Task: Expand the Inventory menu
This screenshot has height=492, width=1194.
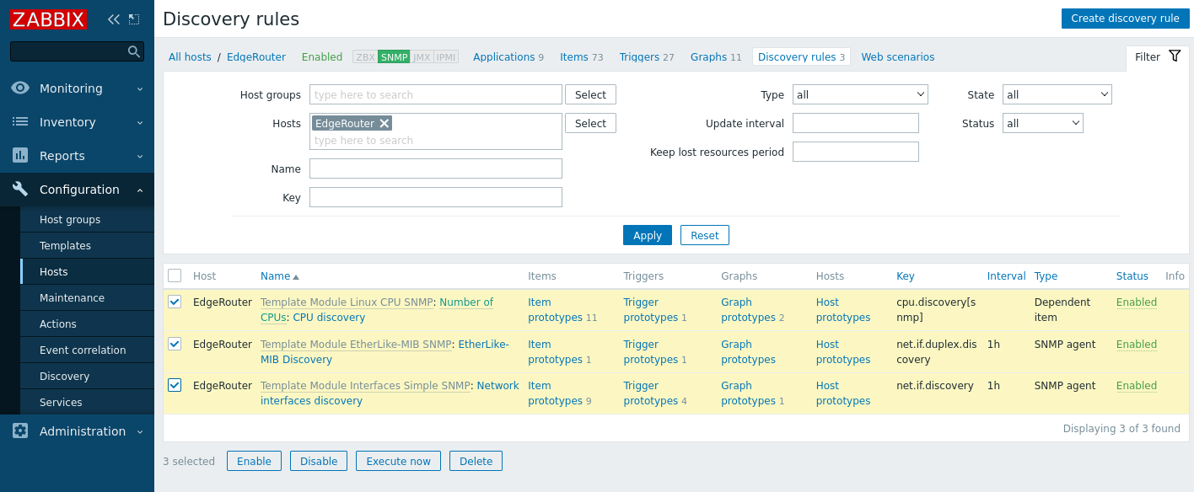Action: tap(77, 122)
